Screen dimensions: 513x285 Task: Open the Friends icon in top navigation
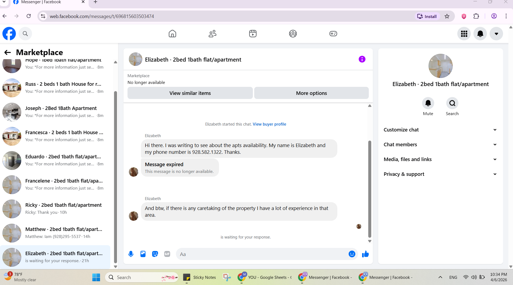(213, 34)
